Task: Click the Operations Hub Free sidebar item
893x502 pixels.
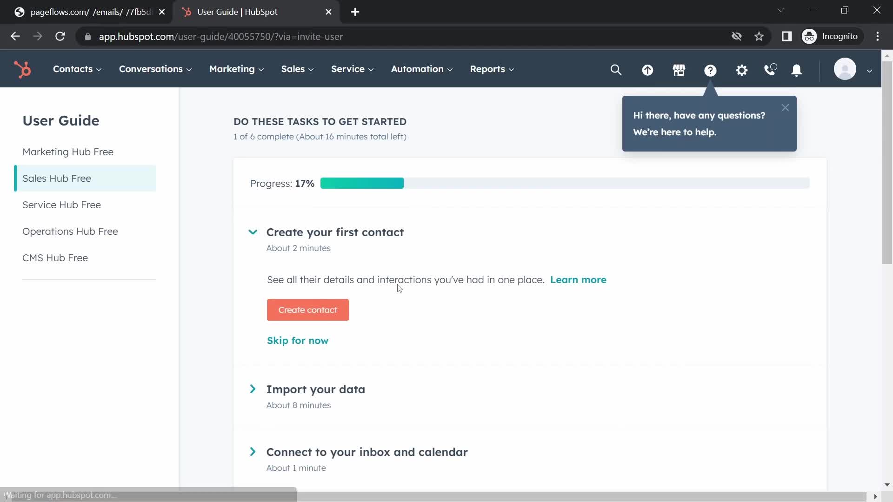Action: pos(71,231)
